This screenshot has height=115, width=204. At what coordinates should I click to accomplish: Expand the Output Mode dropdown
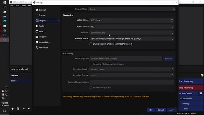pos(132,9)
